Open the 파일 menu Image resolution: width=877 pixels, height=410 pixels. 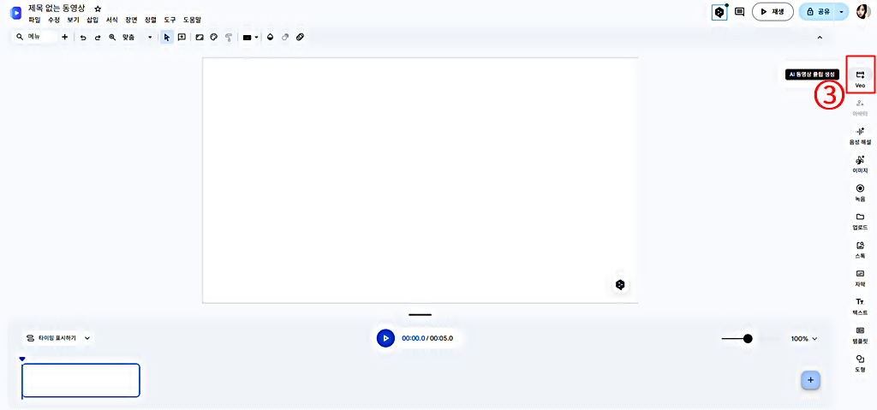[x=34, y=20]
